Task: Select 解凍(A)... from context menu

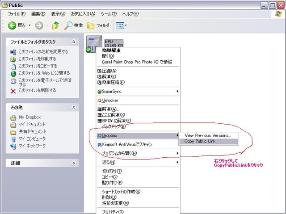Action: click(x=138, y=109)
